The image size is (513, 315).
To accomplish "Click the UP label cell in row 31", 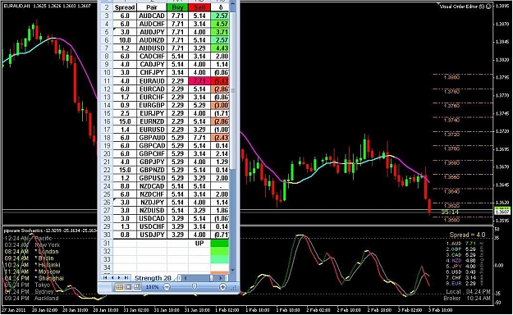I will (x=199, y=244).
